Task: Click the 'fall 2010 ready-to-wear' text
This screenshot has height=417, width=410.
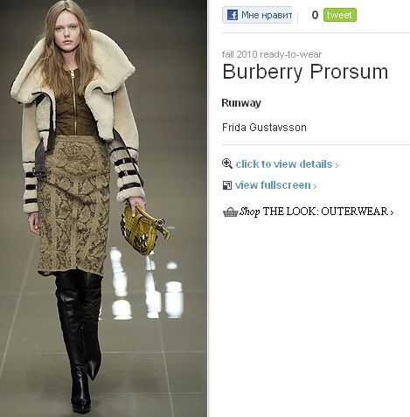Action: 272,54
